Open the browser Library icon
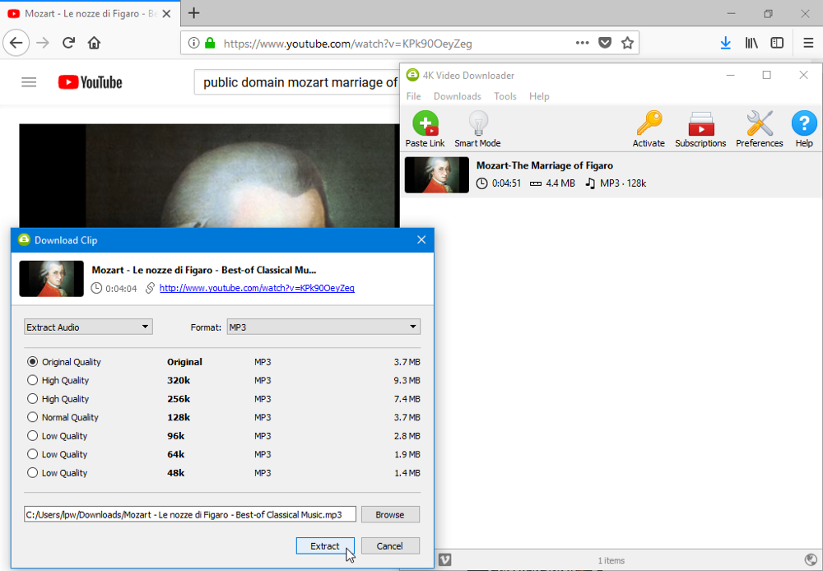 [x=751, y=43]
